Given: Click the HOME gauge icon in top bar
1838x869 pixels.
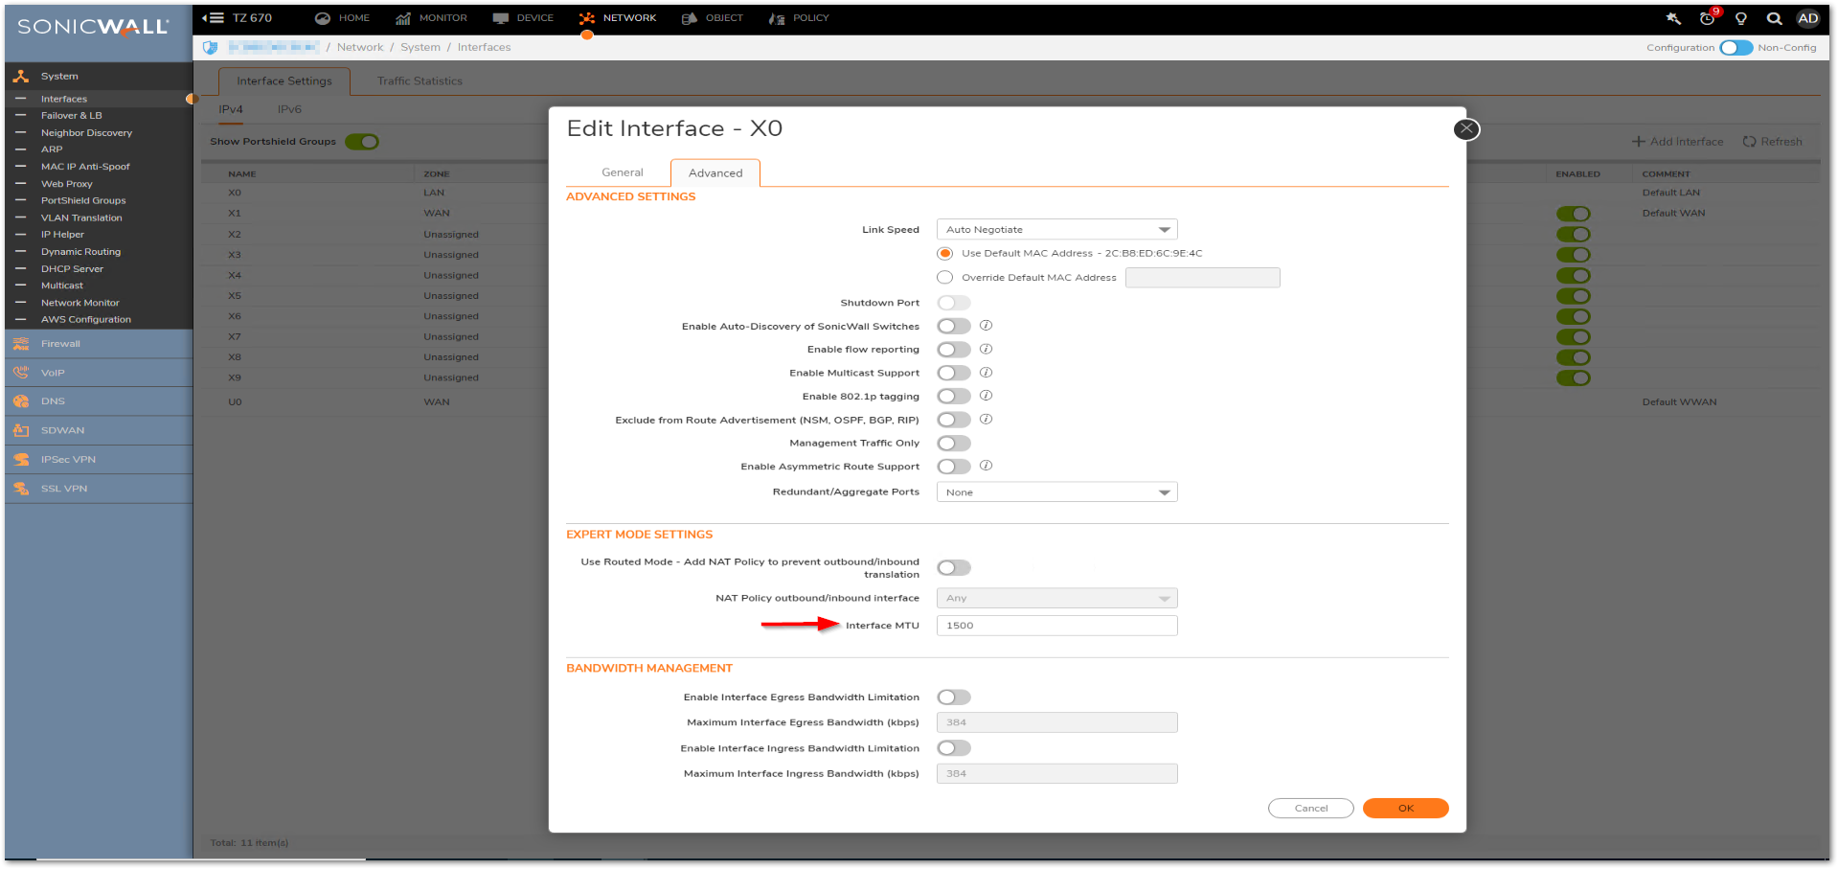Looking at the screenshot, I should tap(323, 18).
